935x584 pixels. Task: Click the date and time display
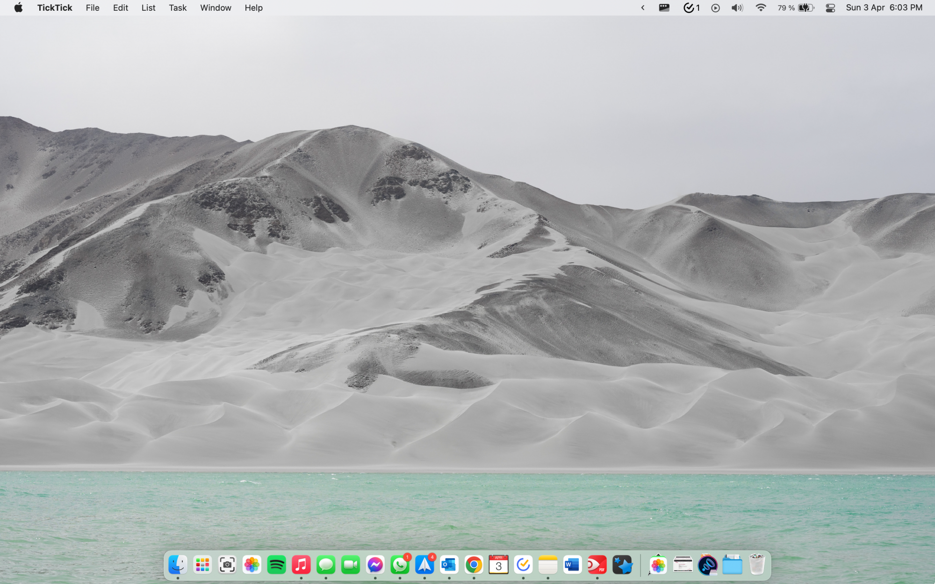click(884, 8)
